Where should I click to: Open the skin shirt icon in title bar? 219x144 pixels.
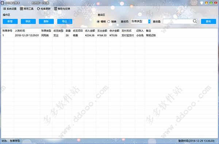click(x=201, y=3)
